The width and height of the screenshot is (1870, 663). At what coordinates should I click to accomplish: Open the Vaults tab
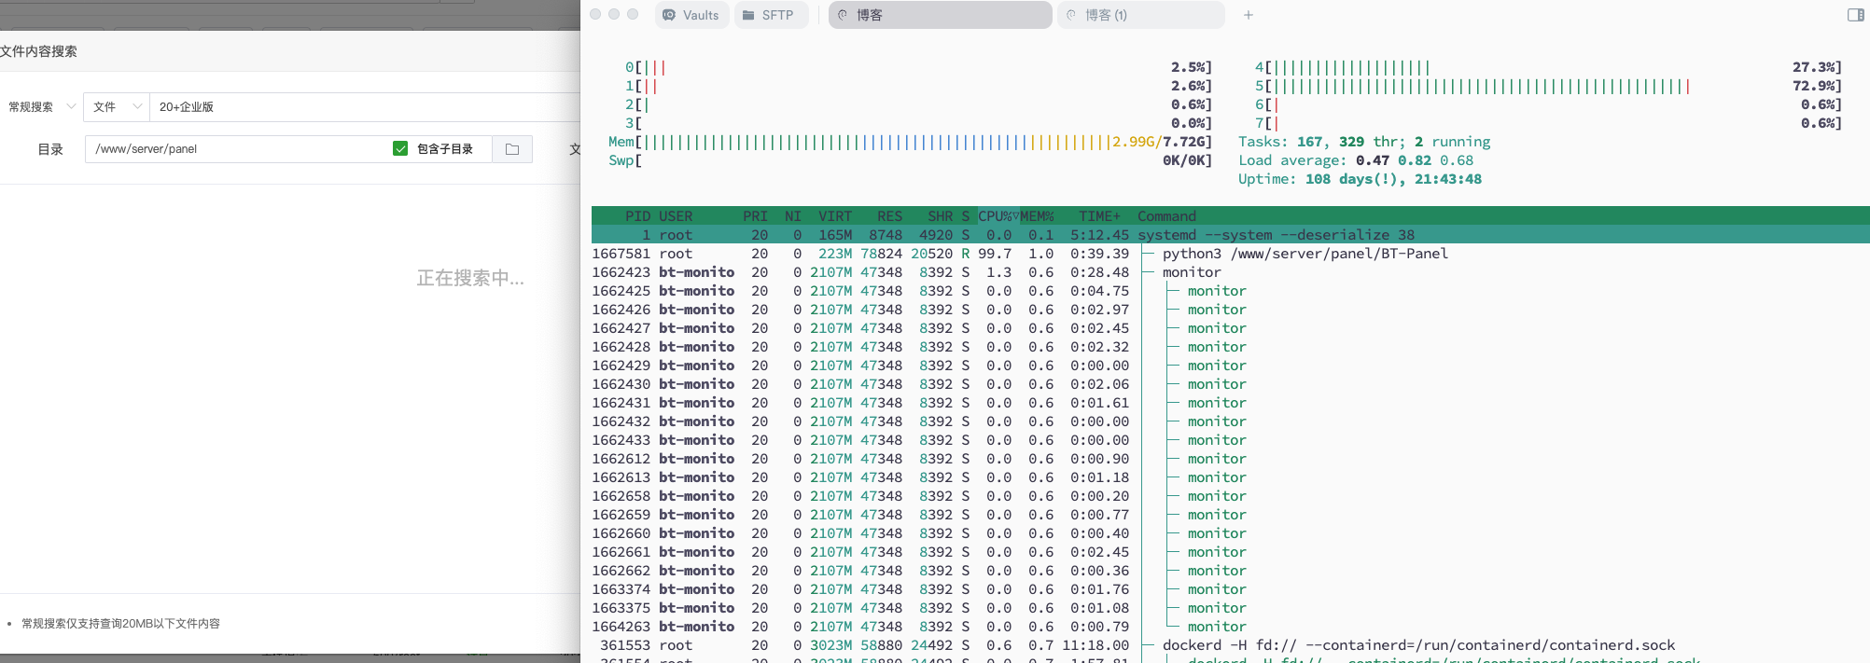coord(691,15)
